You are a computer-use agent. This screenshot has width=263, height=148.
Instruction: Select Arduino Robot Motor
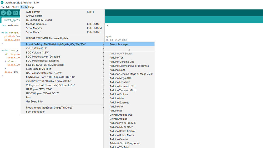[129, 135]
